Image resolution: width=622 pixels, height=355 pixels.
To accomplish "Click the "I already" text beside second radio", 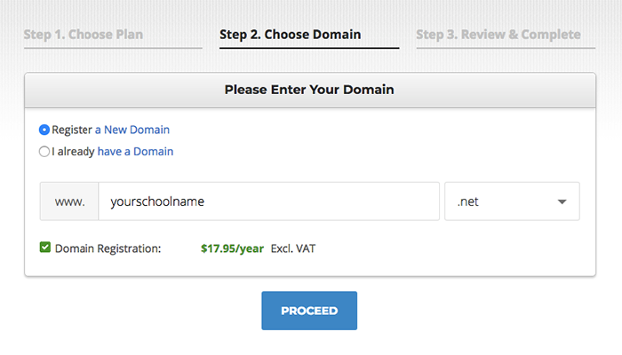I will pyautogui.click(x=73, y=152).
